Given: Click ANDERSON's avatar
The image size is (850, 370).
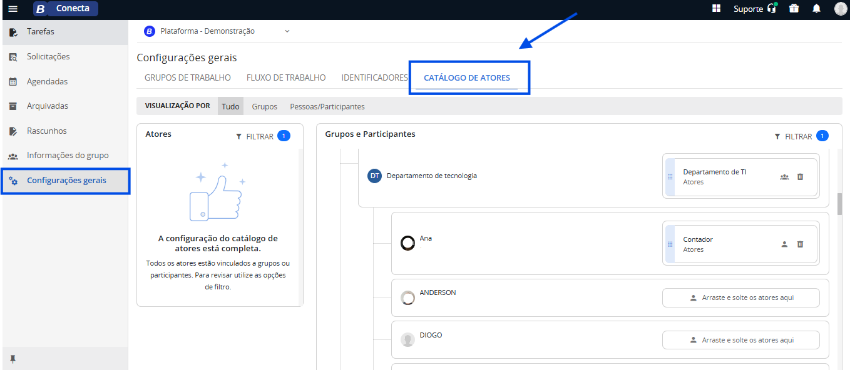Looking at the screenshot, I should point(408,298).
